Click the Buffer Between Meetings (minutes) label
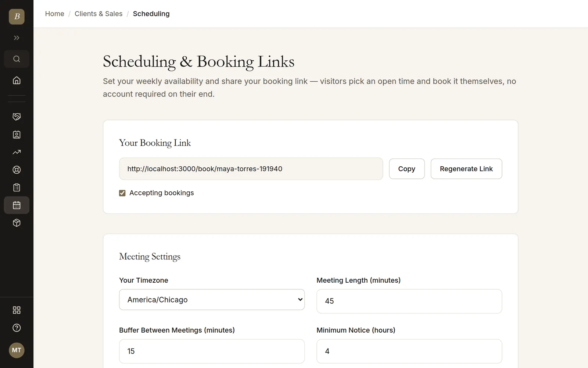The height and width of the screenshot is (368, 588). click(177, 330)
